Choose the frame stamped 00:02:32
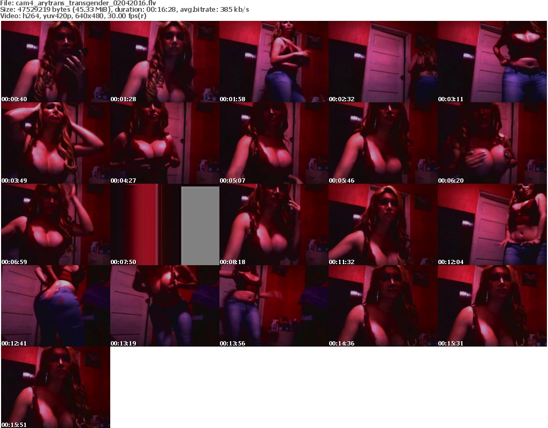 click(383, 62)
